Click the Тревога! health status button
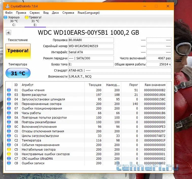Viewport: 192px width, 179px height. (18, 51)
